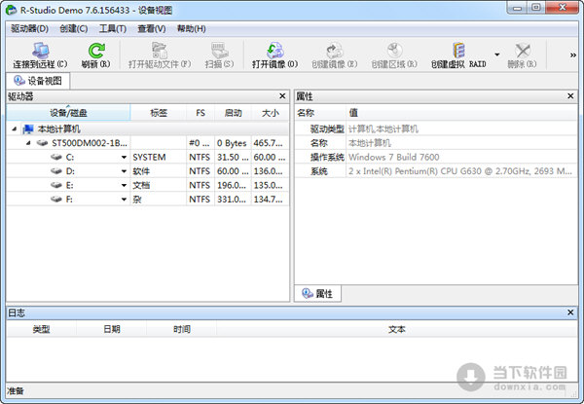Select the D: partition drive icon

pyautogui.click(x=56, y=171)
